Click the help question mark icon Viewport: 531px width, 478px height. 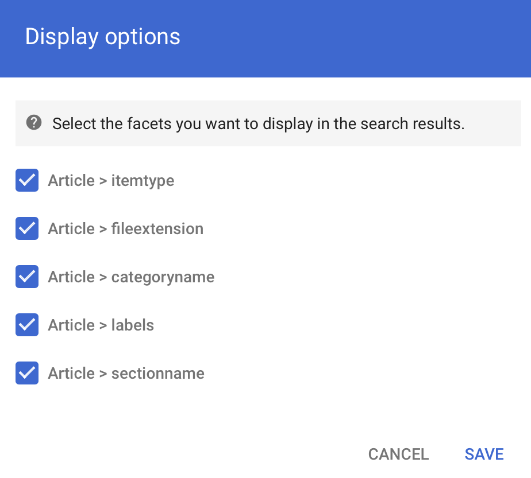point(34,123)
